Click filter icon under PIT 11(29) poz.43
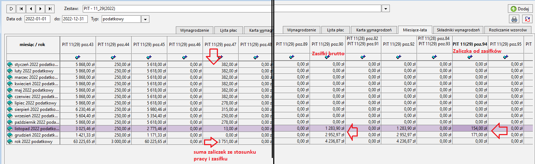This screenshot has width=535, height=164. pos(78,57)
